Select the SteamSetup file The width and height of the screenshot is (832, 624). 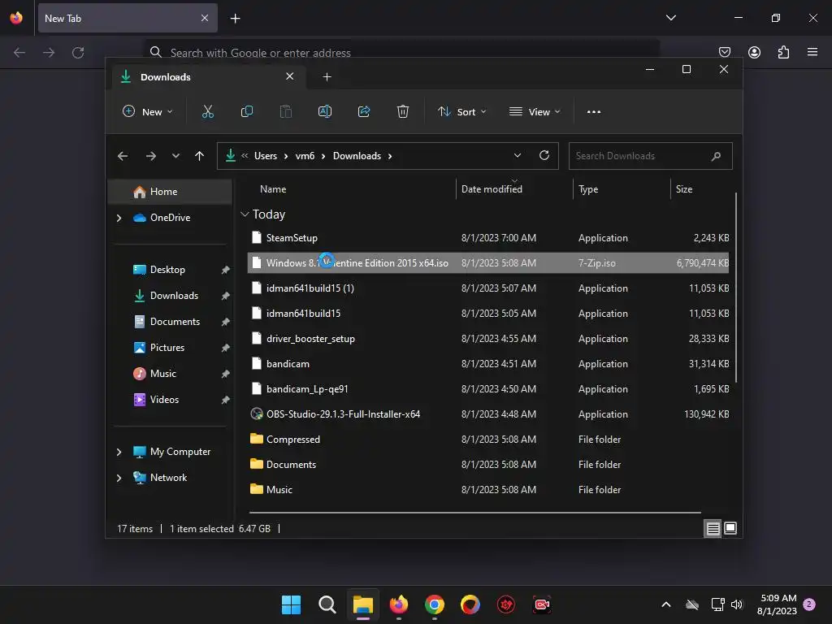pos(488,238)
